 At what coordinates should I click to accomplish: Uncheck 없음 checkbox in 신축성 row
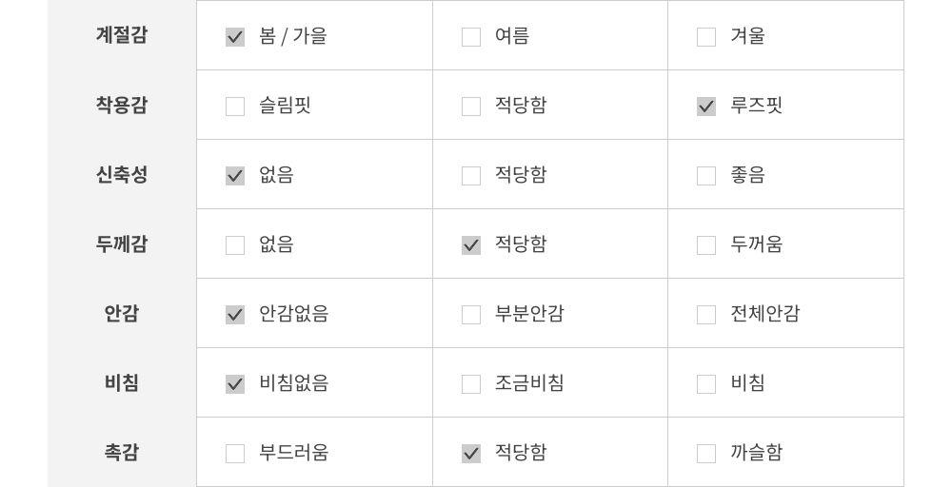235,176
